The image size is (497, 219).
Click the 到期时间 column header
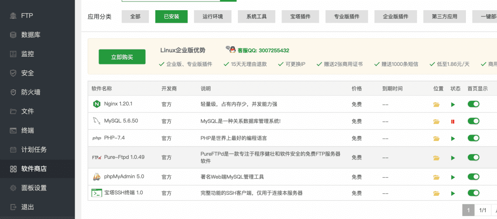392,89
